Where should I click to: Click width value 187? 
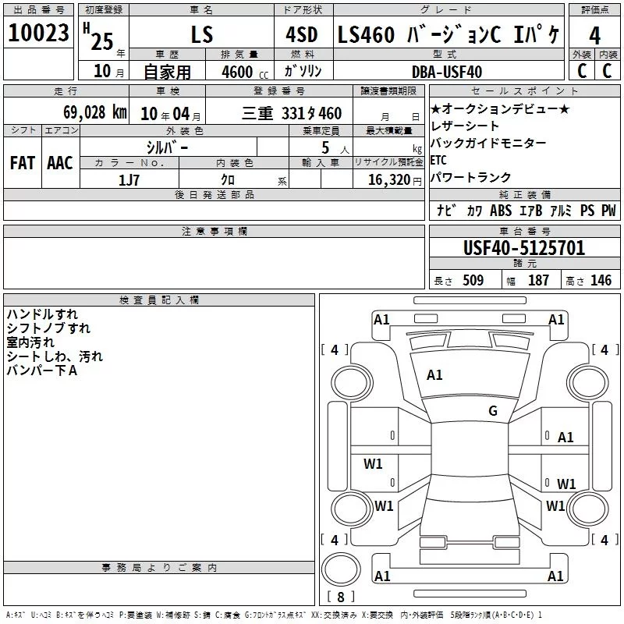[x=538, y=281]
